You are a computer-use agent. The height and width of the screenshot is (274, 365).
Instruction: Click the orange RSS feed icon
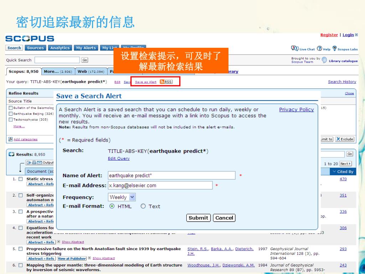(x=162, y=82)
